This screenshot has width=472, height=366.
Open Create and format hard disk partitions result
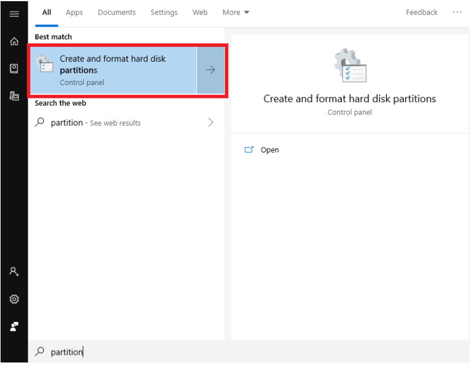114,70
